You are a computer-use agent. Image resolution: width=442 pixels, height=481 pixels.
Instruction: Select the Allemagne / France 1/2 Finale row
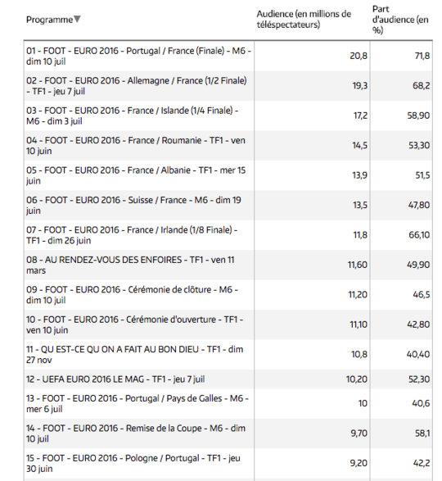[x=228, y=86]
